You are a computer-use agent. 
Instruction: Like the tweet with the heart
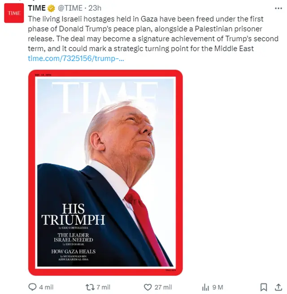click(148, 287)
